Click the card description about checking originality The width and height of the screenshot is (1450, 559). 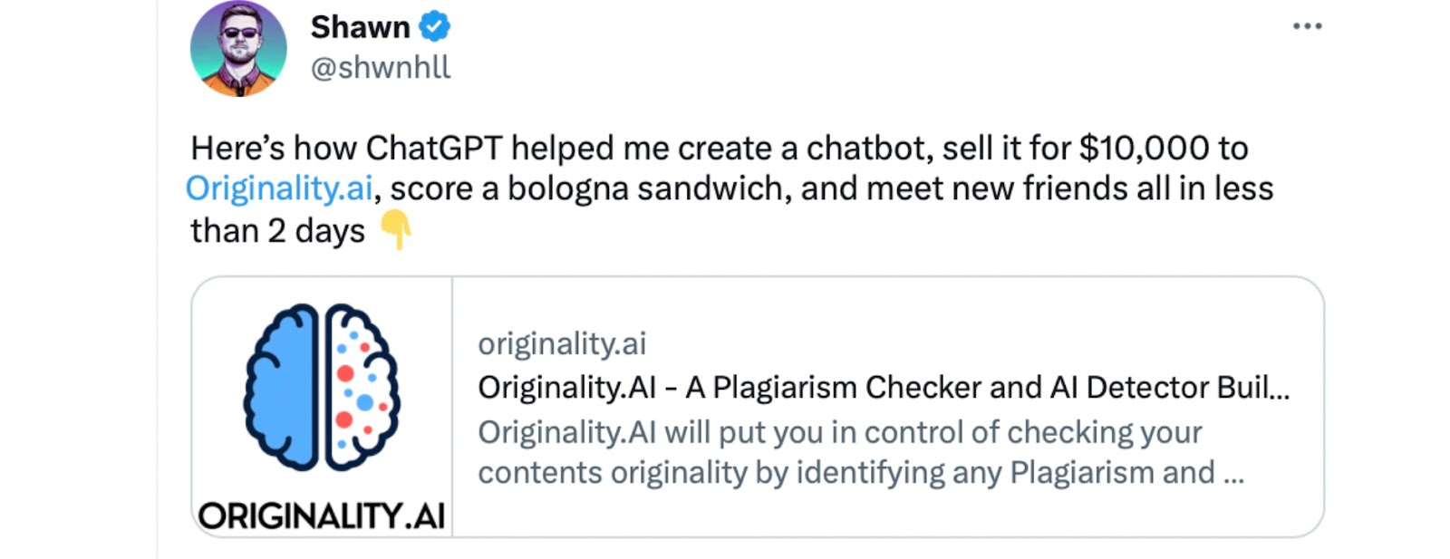839,432
